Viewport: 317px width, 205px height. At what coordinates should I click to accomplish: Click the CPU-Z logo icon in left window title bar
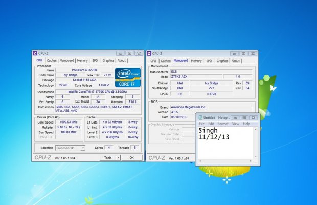(35, 53)
